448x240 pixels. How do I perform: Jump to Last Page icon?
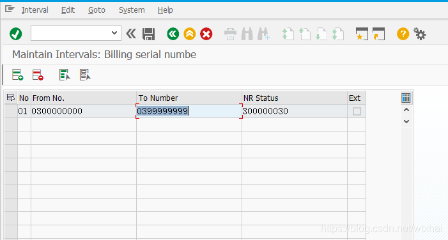(x=337, y=34)
